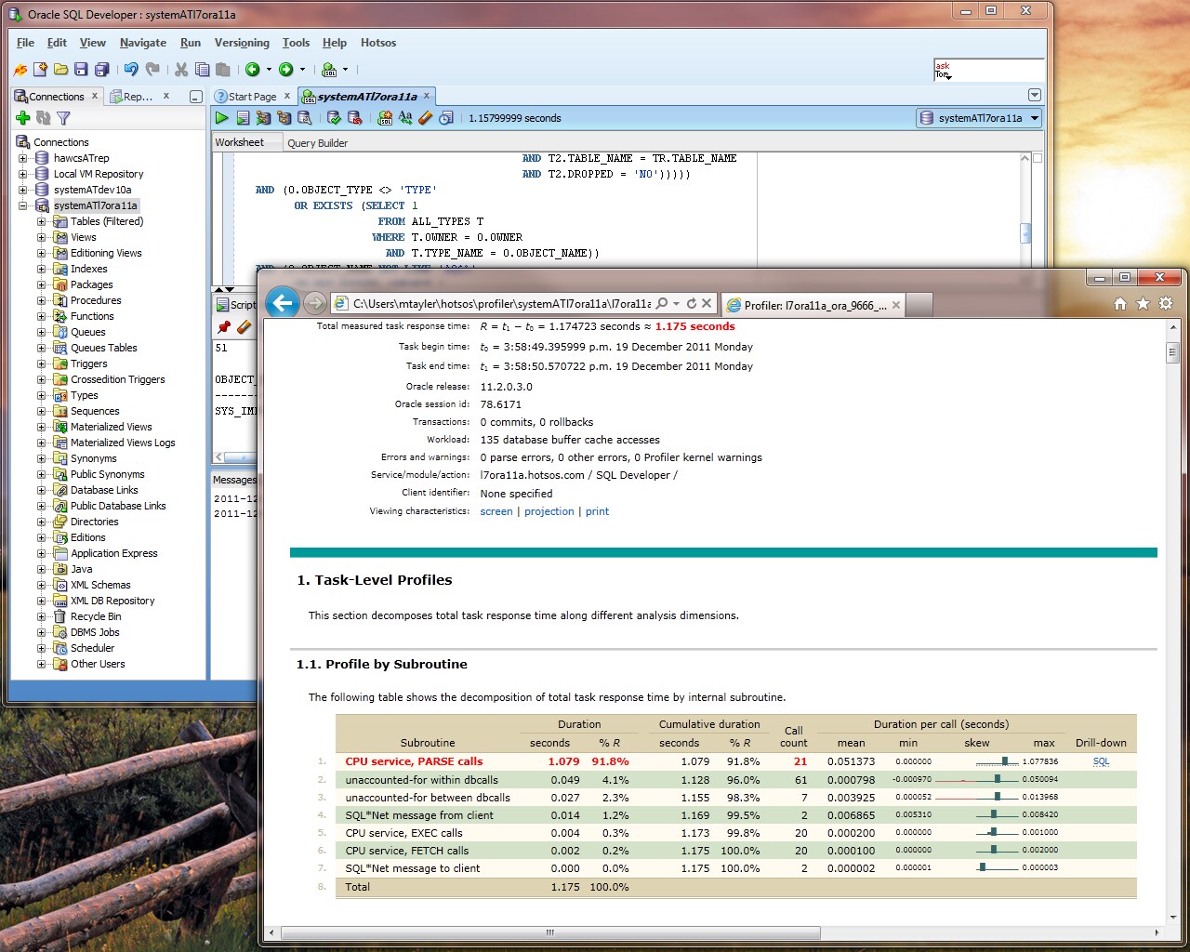Click the Commit database icon
This screenshot has height=952, width=1190.
pyautogui.click(x=334, y=118)
